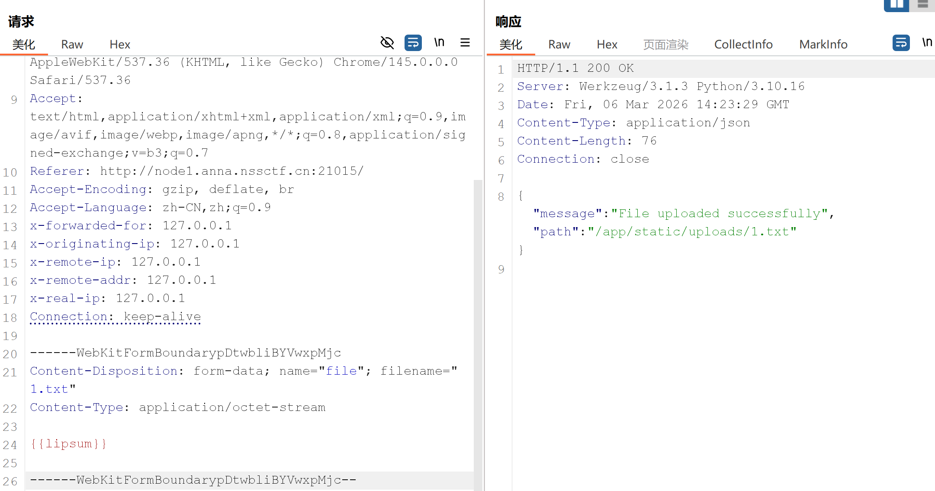Open the response Raw tab

559,45
